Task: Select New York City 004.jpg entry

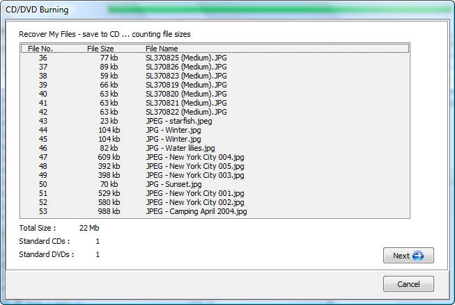Action: (195, 157)
